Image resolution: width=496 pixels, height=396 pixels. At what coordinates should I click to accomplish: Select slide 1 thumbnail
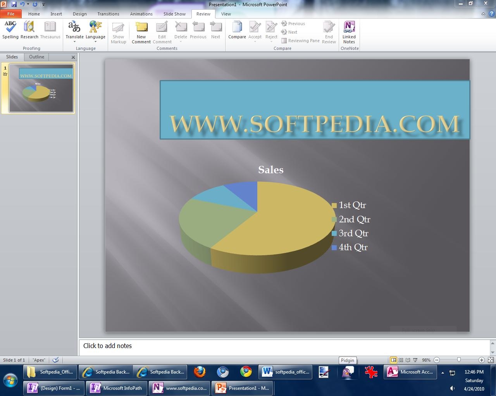tap(41, 88)
